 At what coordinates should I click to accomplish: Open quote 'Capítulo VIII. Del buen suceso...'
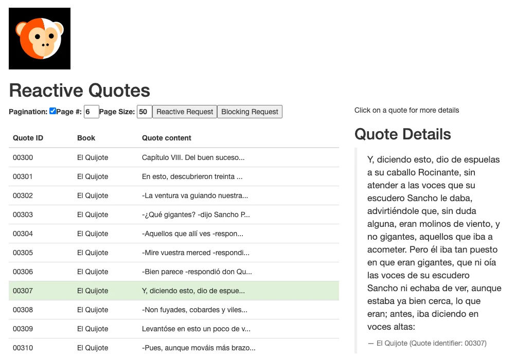coord(193,157)
